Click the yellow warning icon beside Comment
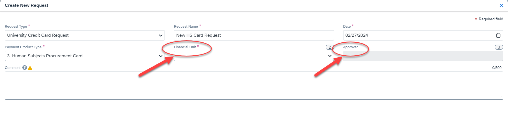The image size is (508, 113). (x=30, y=68)
